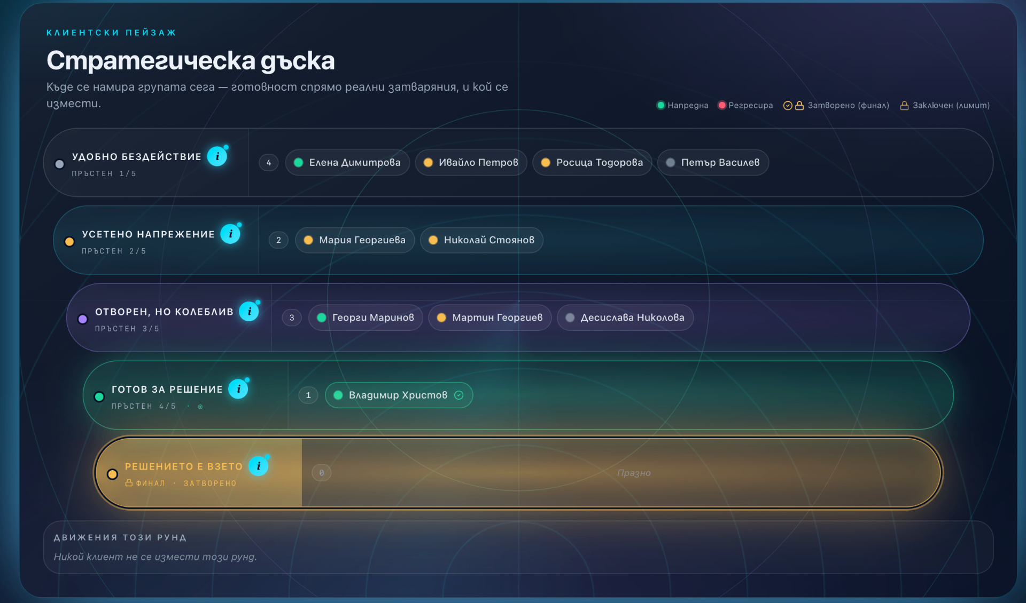
Task: Click the УДОБНО БЕЗДЕЙСТВИЕ ring title
Action: [137, 157]
